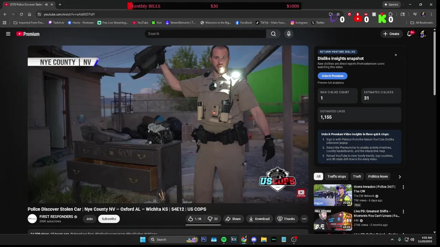
Task: Open the FIRST RESPONDERS channel name link
Action: pyautogui.click(x=56, y=217)
